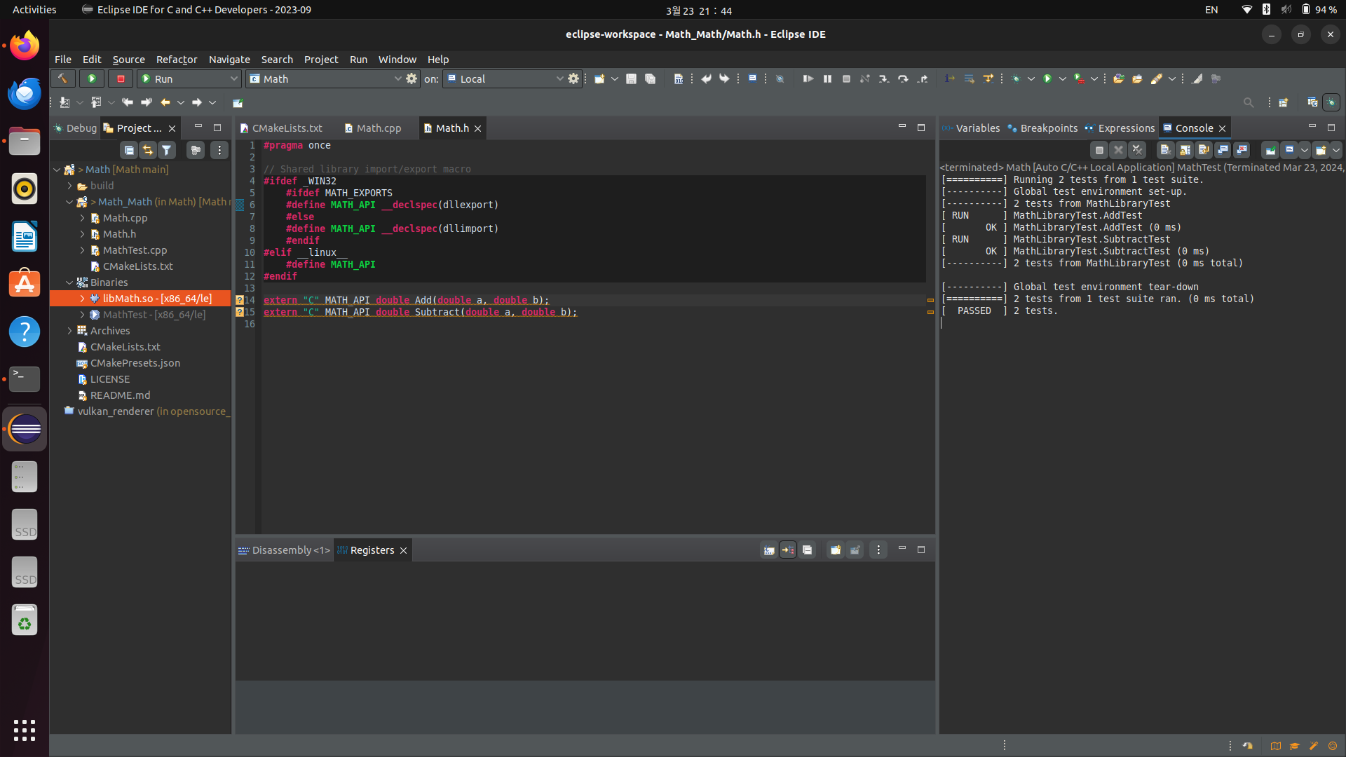Select README.md in the project tree
1346x757 pixels.
coord(114,395)
